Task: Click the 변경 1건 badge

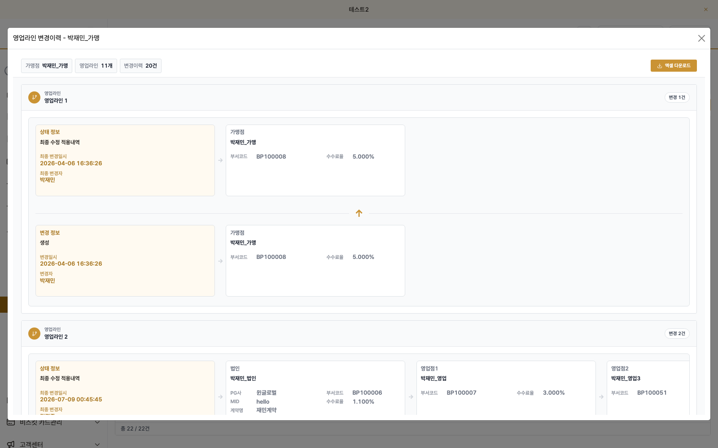Action: 677,97
